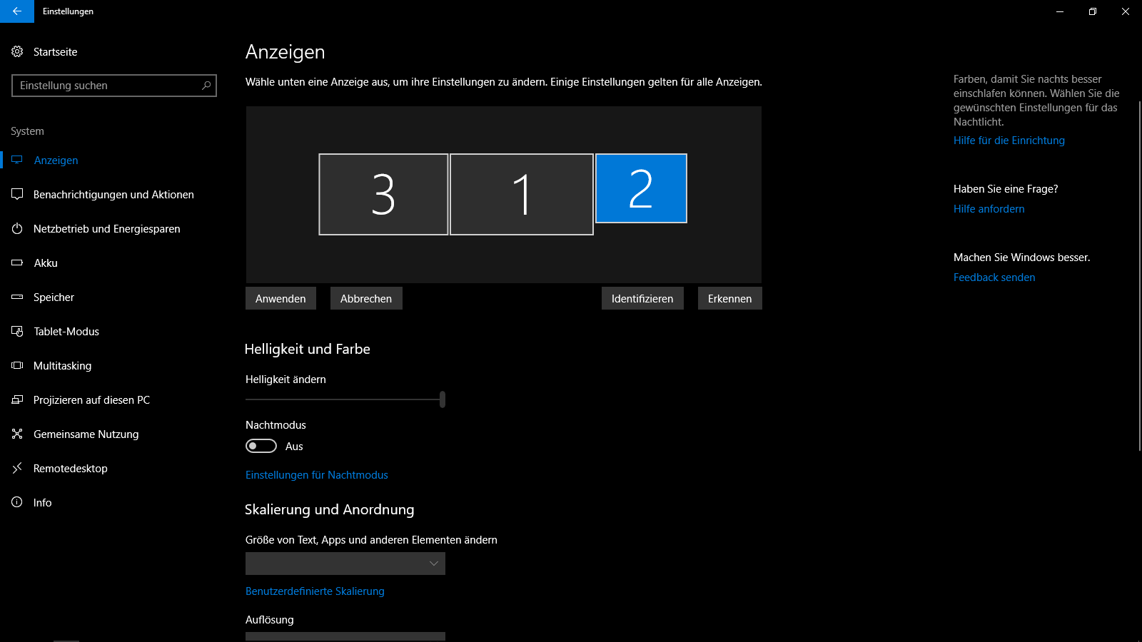The width and height of the screenshot is (1142, 642).
Task: Click the Anzeigen monitor icon
Action: pos(17,160)
